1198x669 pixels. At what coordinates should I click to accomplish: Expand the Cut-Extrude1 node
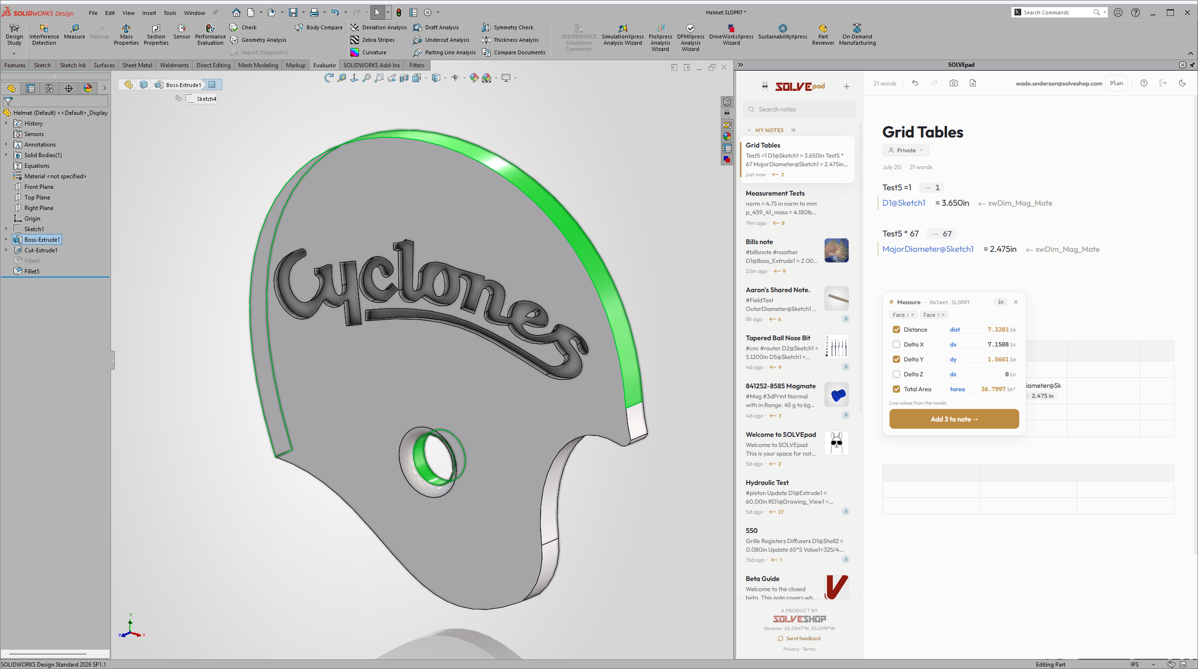click(6, 250)
